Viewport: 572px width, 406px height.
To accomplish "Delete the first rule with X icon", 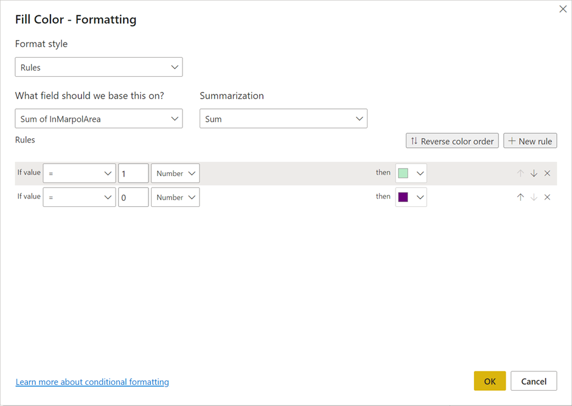I will pos(547,173).
